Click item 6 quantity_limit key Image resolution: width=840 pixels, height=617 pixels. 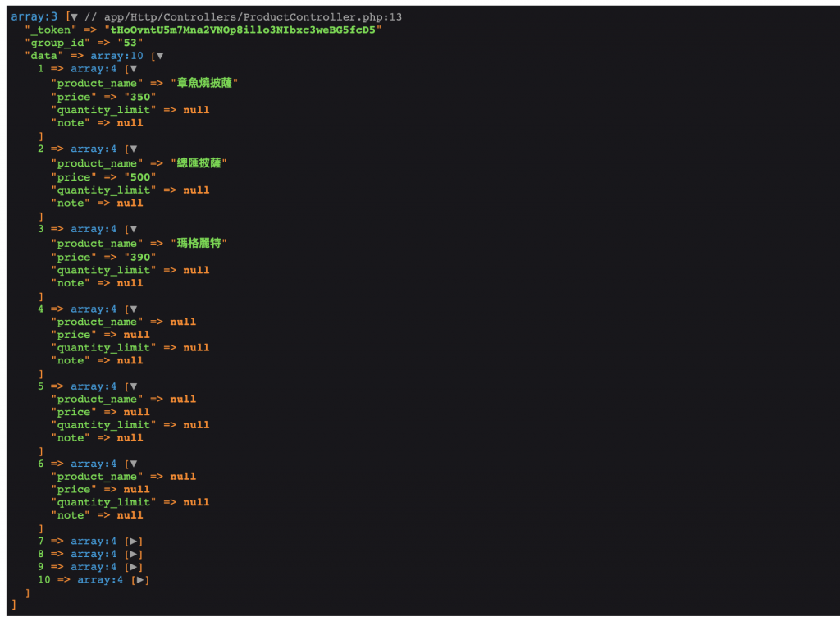[104, 502]
